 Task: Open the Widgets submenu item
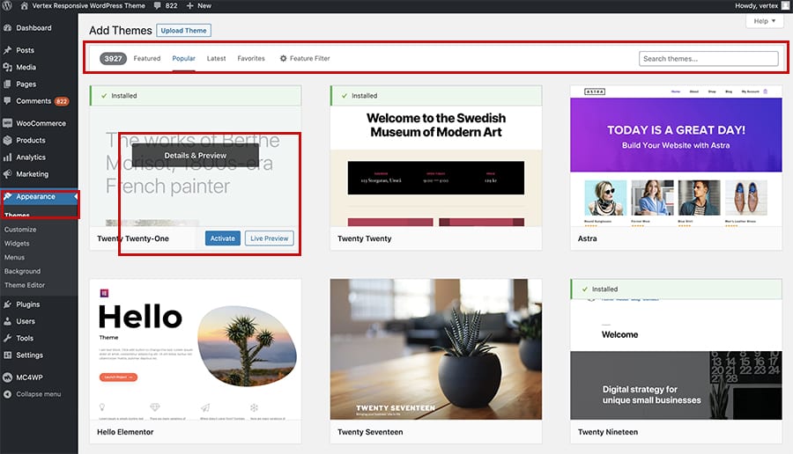(17, 244)
